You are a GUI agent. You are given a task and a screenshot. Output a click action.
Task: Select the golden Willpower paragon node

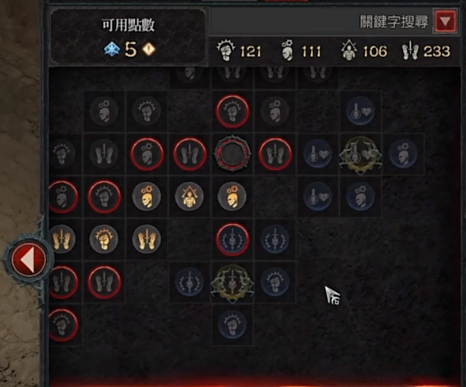coord(189,197)
